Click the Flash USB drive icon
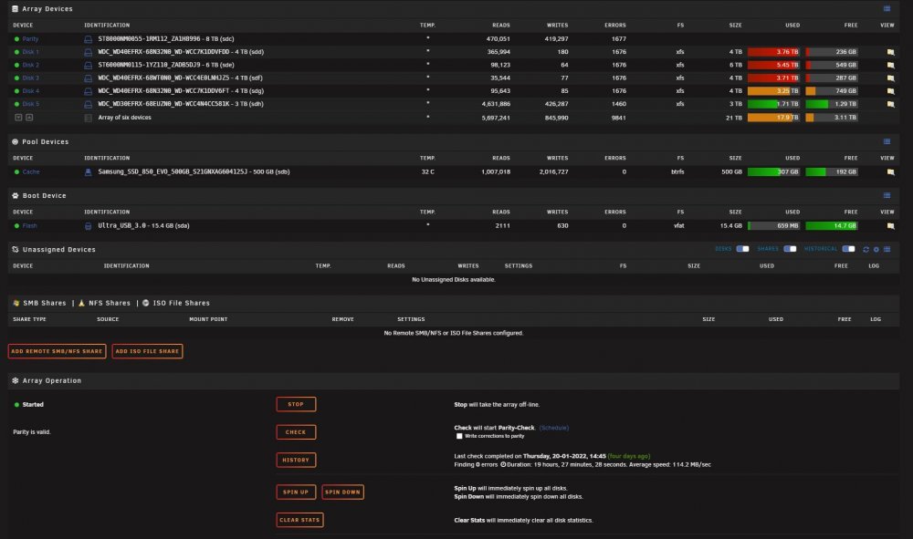This screenshot has height=539, width=913. [88, 225]
